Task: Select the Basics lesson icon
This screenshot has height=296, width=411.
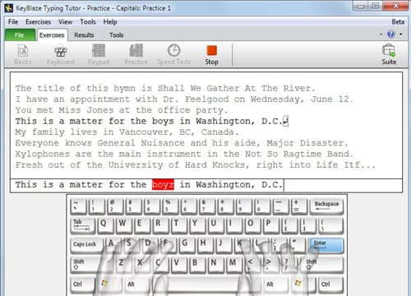Action: tap(23, 55)
